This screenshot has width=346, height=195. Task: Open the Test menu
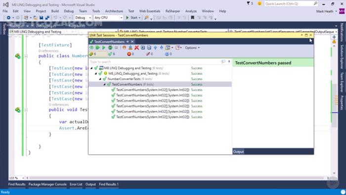click(x=131, y=11)
